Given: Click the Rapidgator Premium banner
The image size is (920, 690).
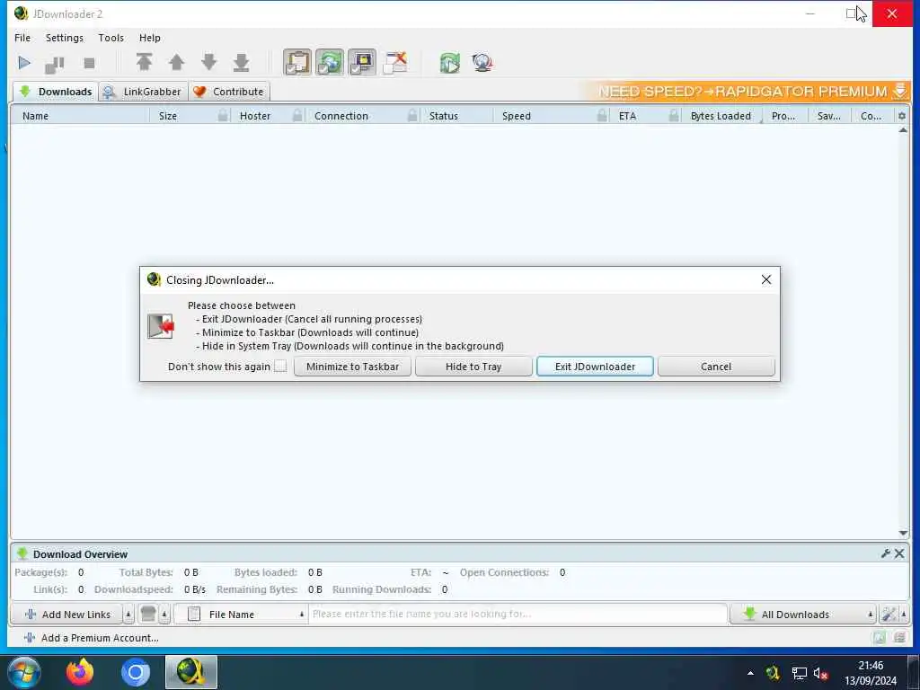Looking at the screenshot, I should click(747, 91).
